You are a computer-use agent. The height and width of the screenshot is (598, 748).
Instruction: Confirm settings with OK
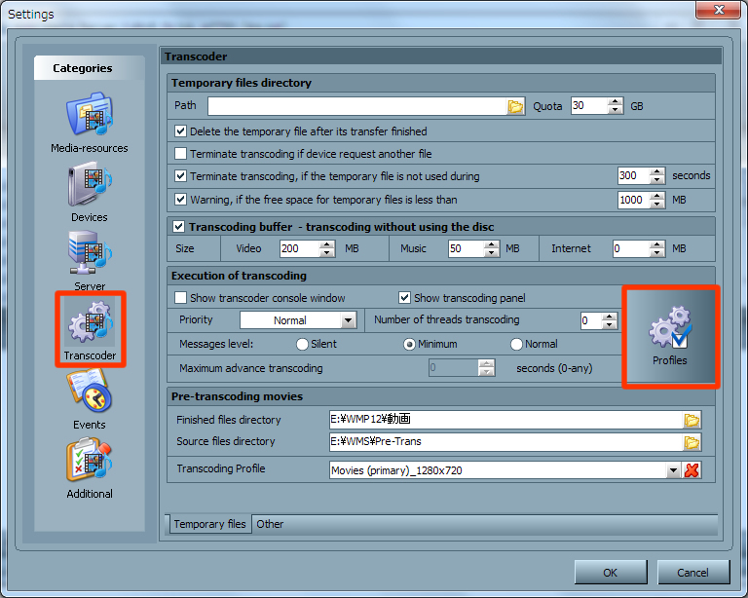611,573
